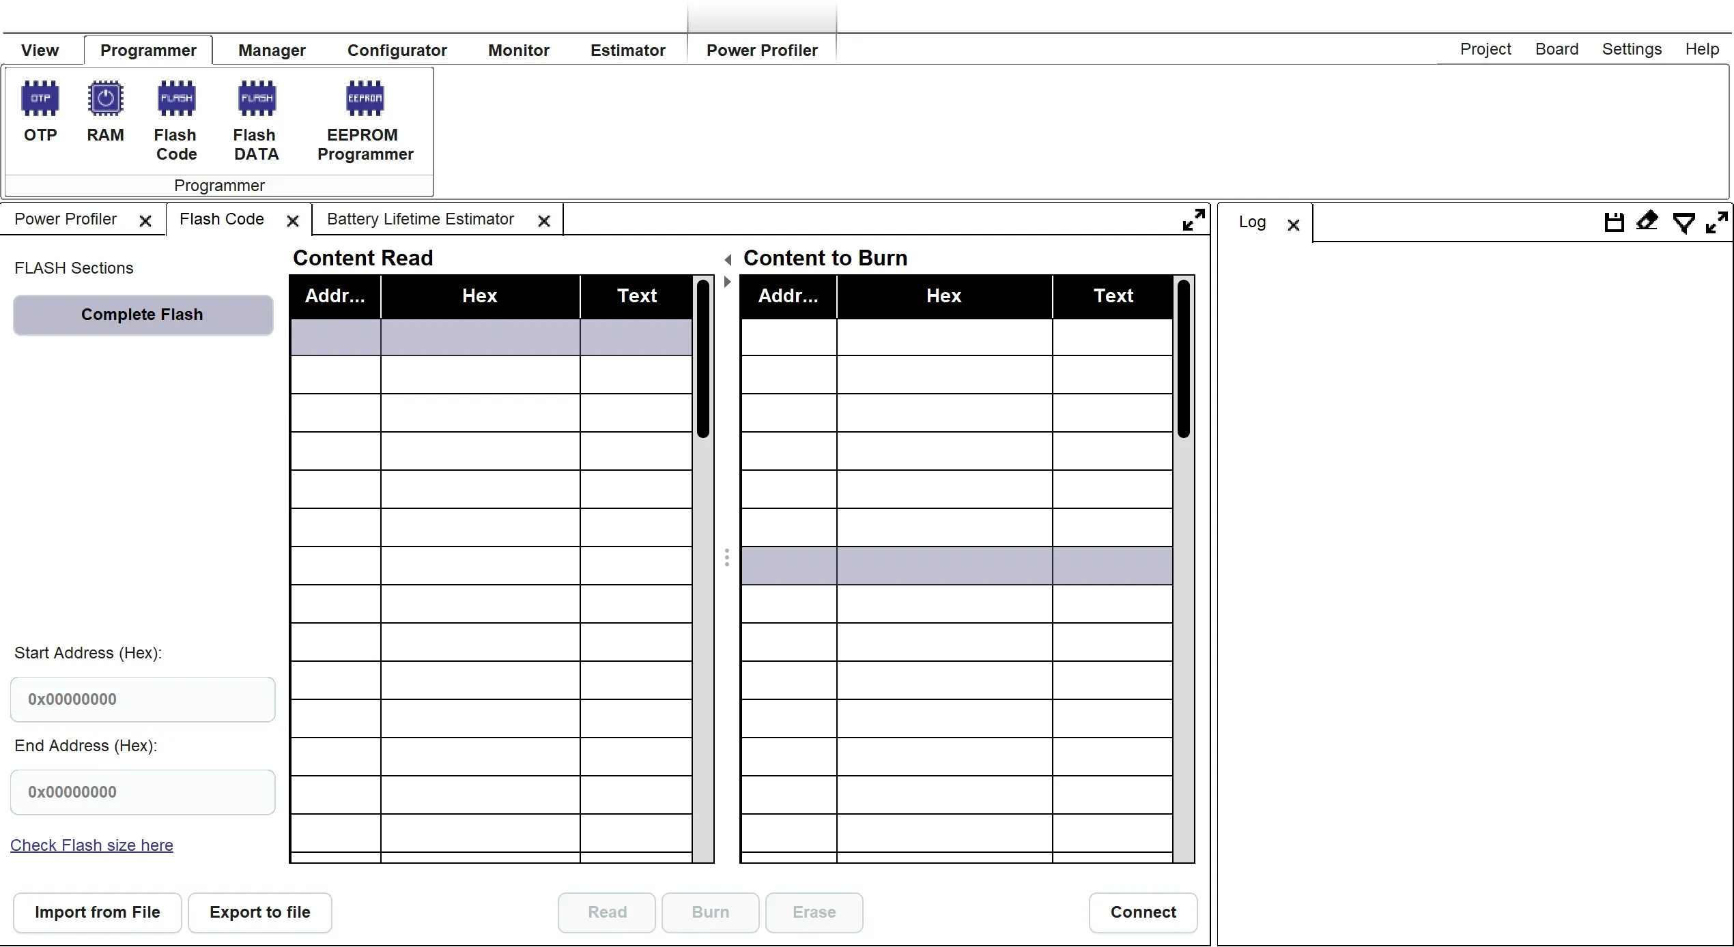The height and width of the screenshot is (947, 1734).
Task: Maximize the main Flash Code panel
Action: pyautogui.click(x=1193, y=220)
